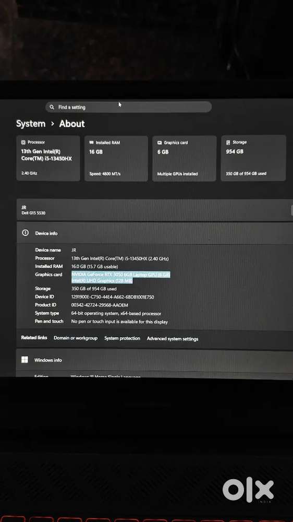Screen dimensions: 293x522
Task: Click the Product ID value 00342-42724
Action: [x=100, y=305]
